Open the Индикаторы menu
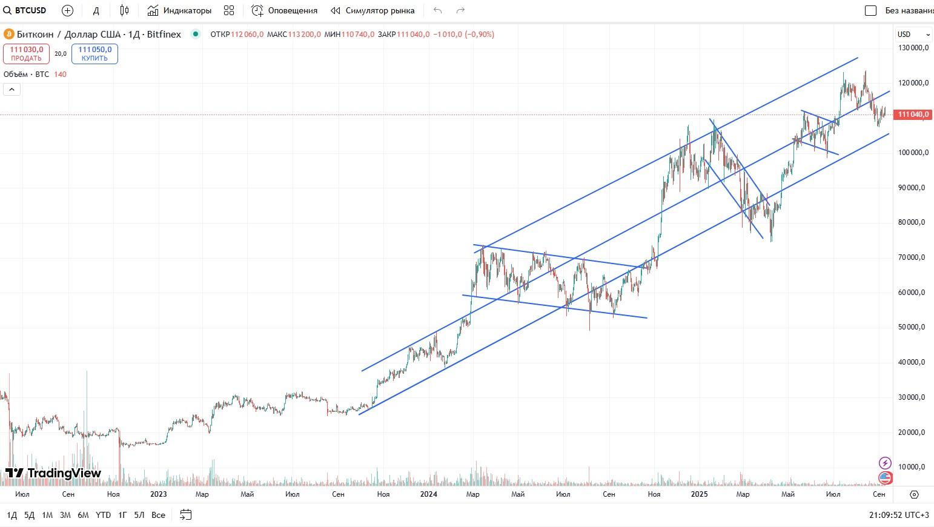 179,10
